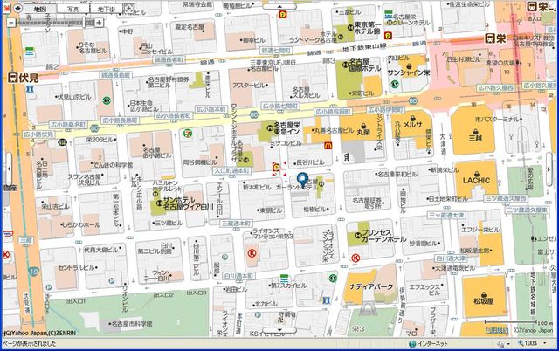Viewport: 559px width, 351px height.
Task: Click the 三蔵通本町 intersection label
Action: pyautogui.click(x=236, y=224)
